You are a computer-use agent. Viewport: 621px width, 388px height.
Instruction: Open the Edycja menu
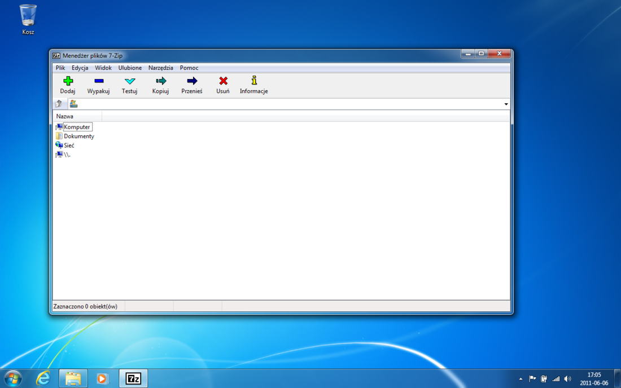(80, 68)
